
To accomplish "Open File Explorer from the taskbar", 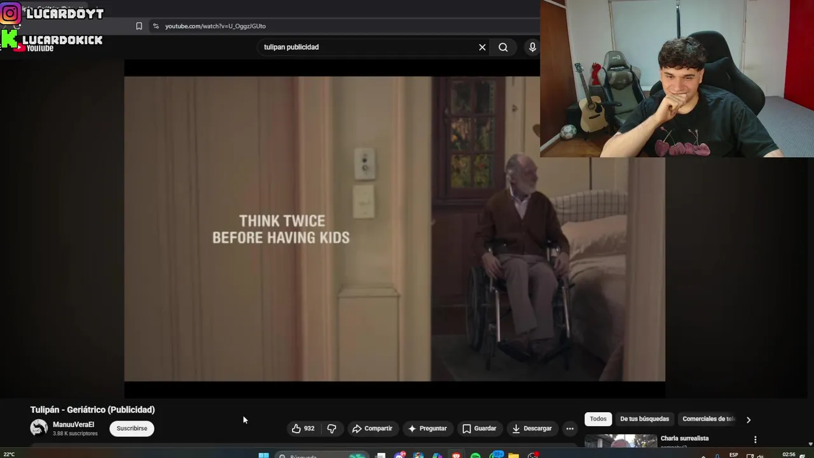I will point(513,455).
